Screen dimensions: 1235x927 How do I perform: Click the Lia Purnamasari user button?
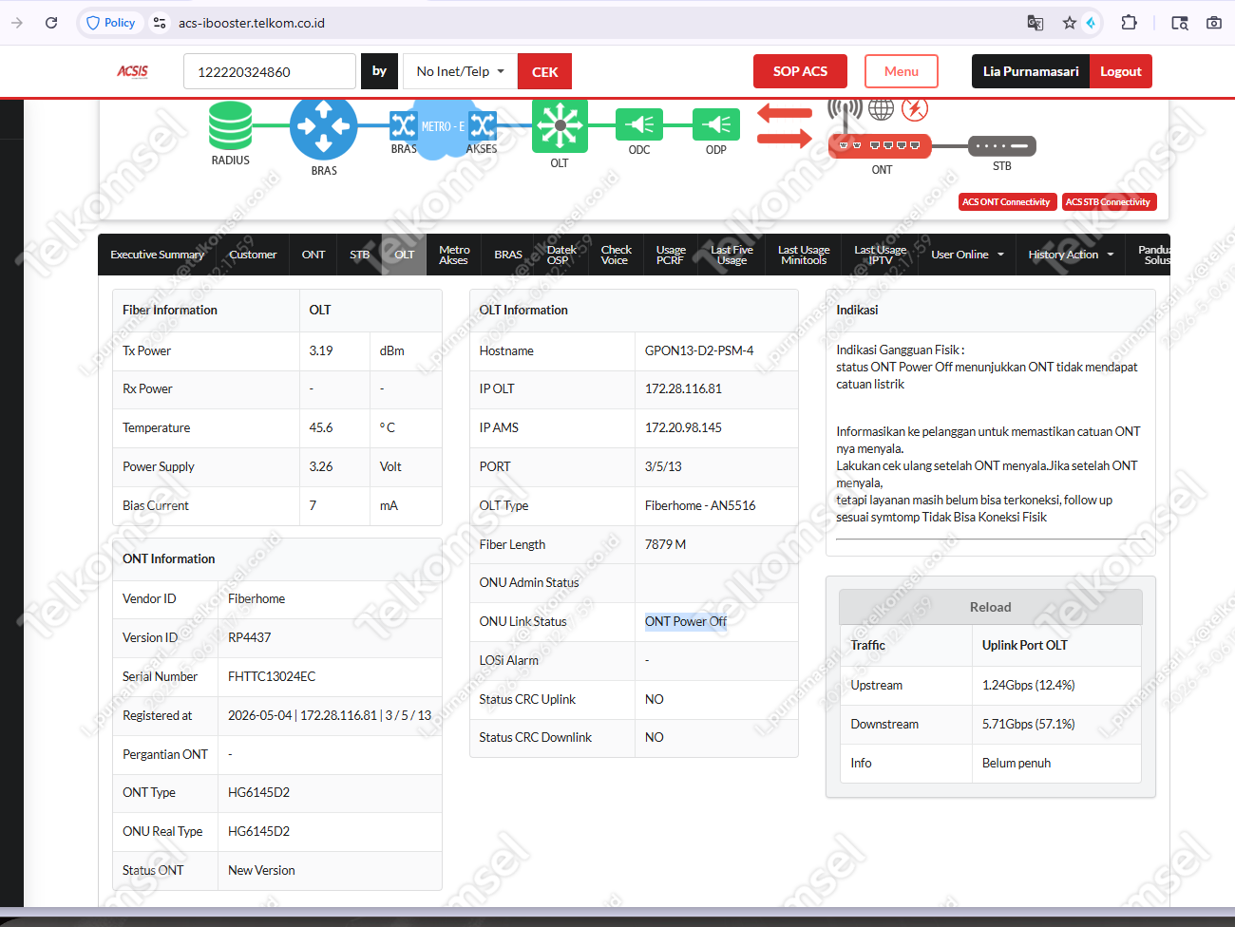[x=1031, y=71]
